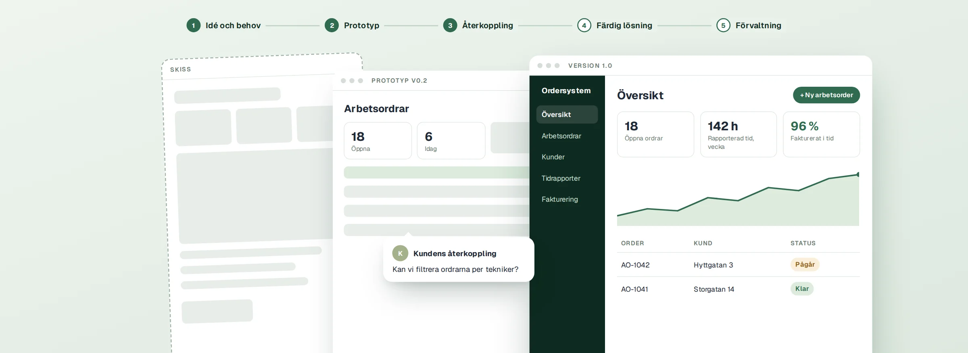968x353 pixels.
Task: Click the Pågår status badge
Action: pos(805,265)
